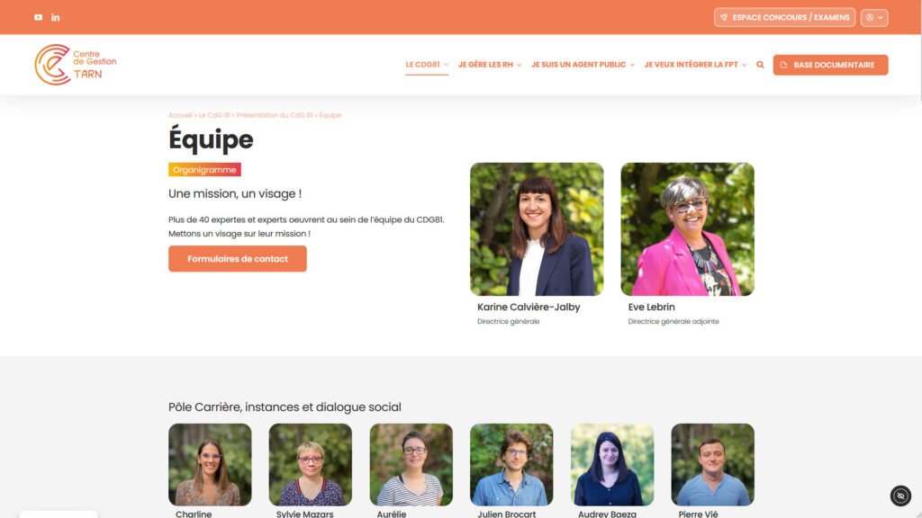Click the Présentation du CdG 81 breadcrumb
Screen dimensions: 922x518
[274, 115]
